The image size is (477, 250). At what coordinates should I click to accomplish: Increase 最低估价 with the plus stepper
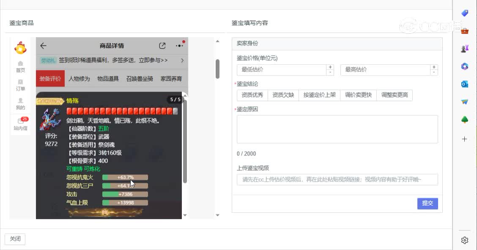(330, 67)
